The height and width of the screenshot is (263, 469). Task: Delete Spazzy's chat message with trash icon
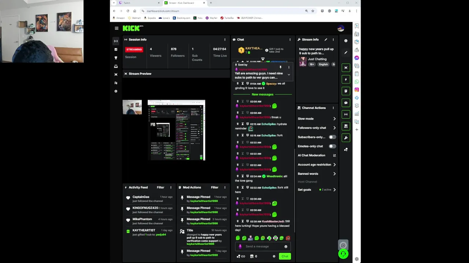coord(237,83)
